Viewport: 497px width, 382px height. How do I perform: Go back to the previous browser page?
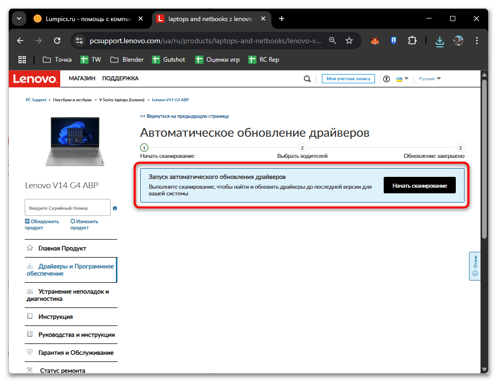tap(20, 41)
